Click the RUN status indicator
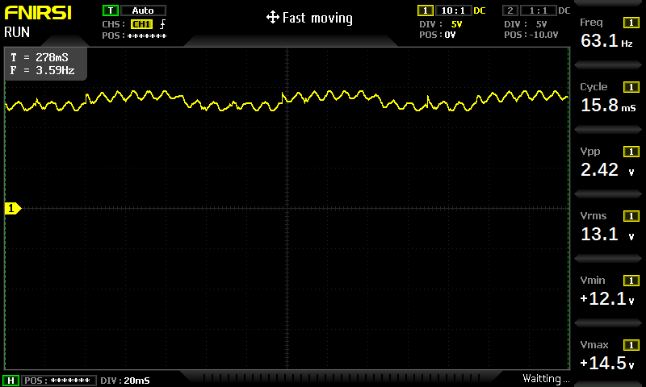Viewport: 646px width, 387px height. (x=17, y=32)
